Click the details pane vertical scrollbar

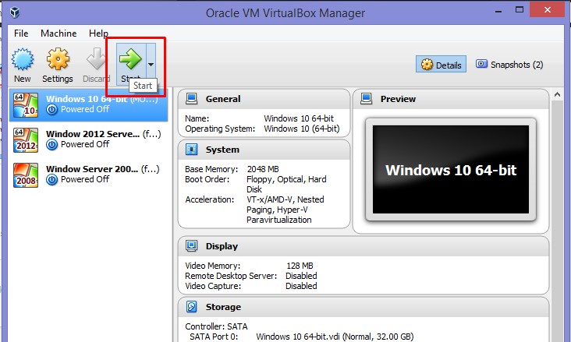[557, 210]
